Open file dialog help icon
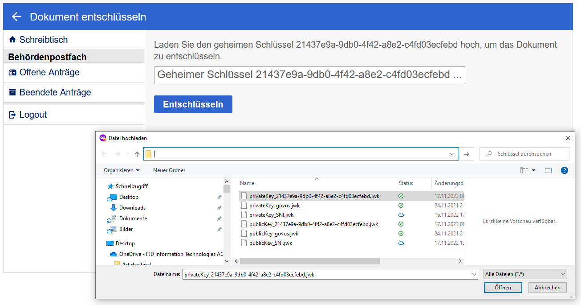Viewport: 581px width, 305px height. tap(565, 170)
